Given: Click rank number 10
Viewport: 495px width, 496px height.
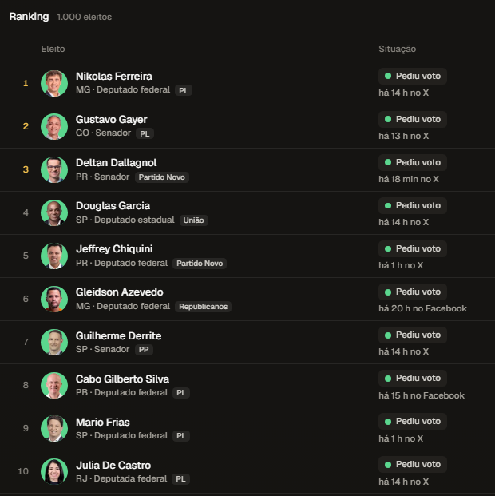Looking at the screenshot, I should (x=23, y=471).
